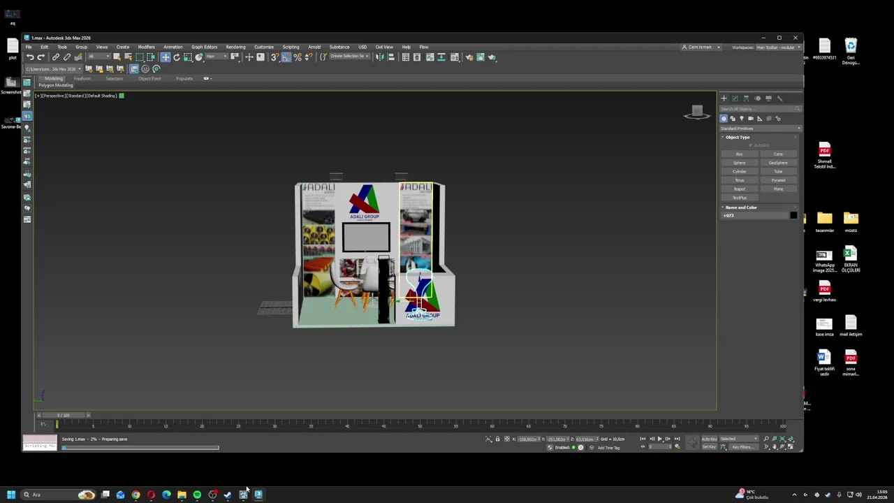Open the selection filter All dropdown
This screenshot has width=894, height=503.
[x=98, y=57]
